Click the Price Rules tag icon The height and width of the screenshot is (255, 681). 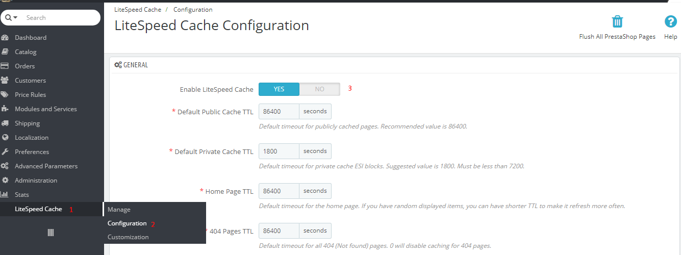5,95
